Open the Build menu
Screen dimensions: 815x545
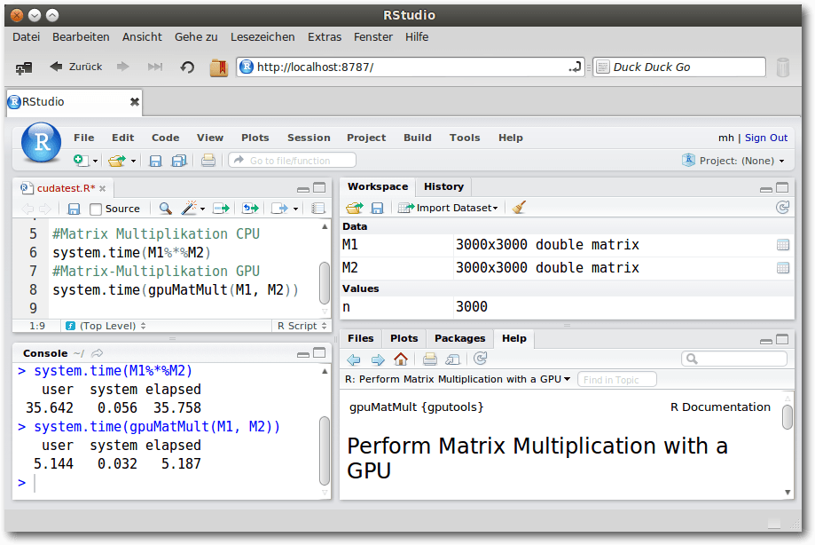418,138
